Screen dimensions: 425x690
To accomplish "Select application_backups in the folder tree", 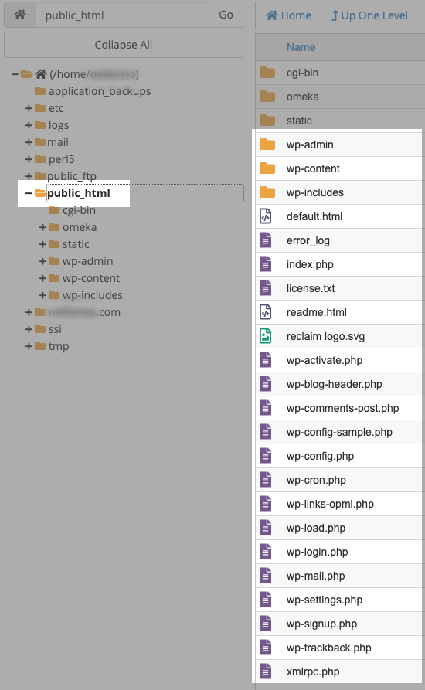I will (x=100, y=91).
